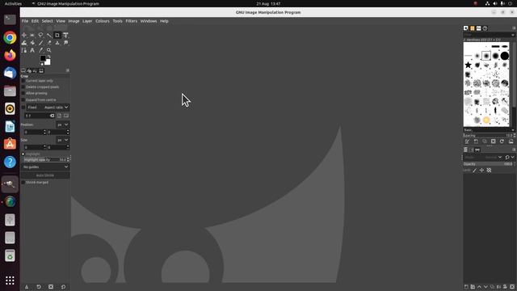Open the layer Mode dropdown
Viewport: 517px width, 291px height.
click(x=483, y=158)
